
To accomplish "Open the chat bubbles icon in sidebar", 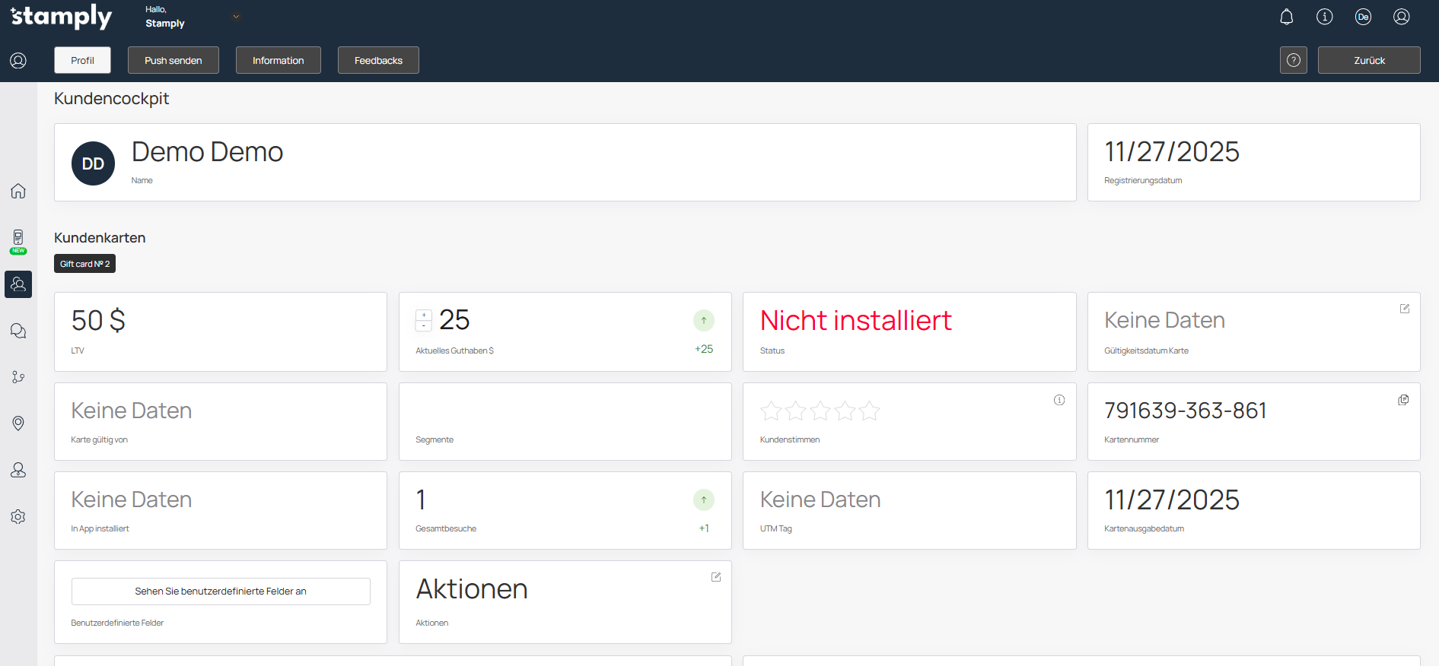I will click(x=18, y=331).
